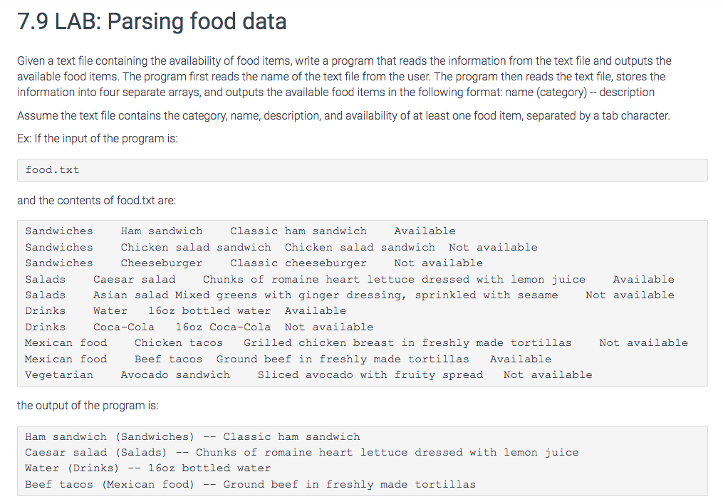Click output line 'Caesar salad (Salads)'
This screenshot has width=723, height=504.
[x=302, y=453]
